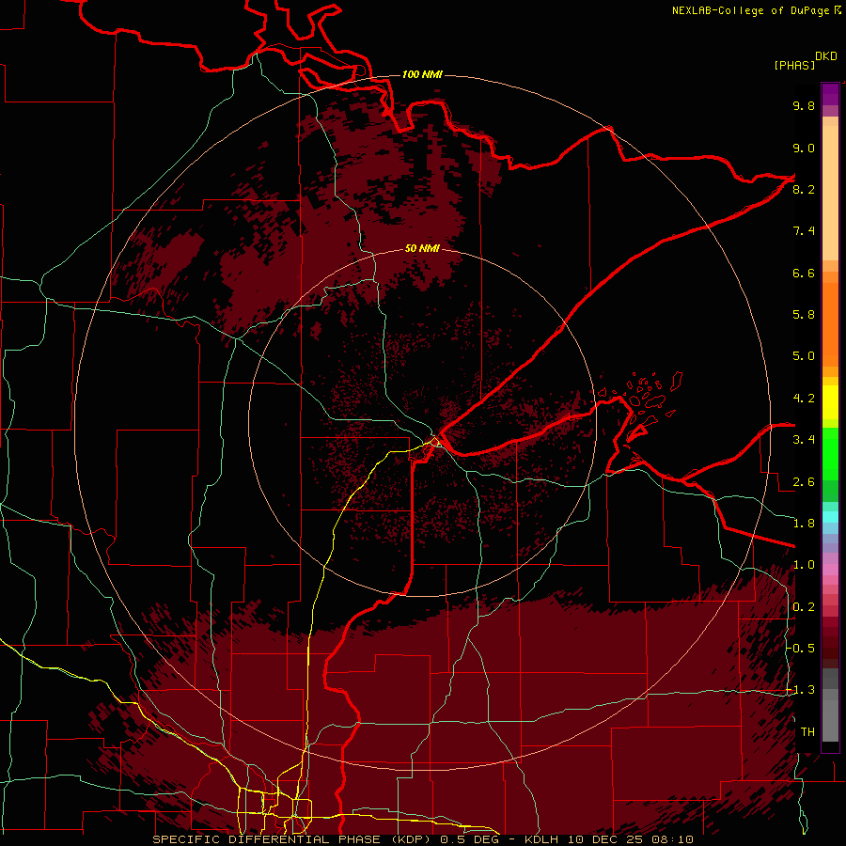This screenshot has width=846, height=846.
Task: Pick the bright green segment of the color bar
Action: pos(830,453)
